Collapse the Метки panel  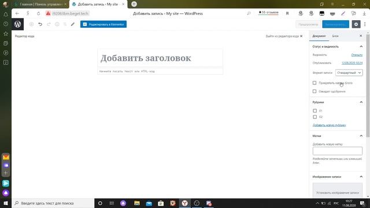361,136
